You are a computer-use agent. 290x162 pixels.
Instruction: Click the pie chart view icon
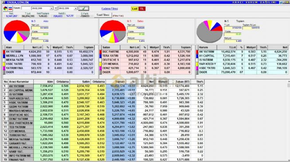[x=5, y=8]
